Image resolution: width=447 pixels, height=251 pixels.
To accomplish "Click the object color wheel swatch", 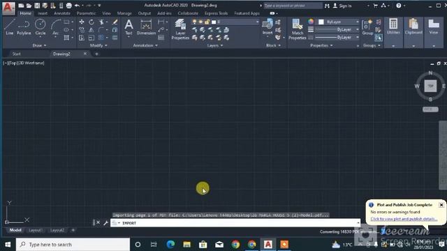I will (311, 22).
